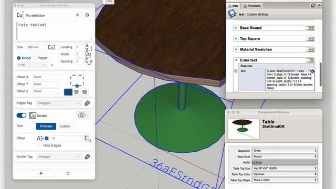
Task: Set the anchor point at bottom center
Action: tap(77, 86)
